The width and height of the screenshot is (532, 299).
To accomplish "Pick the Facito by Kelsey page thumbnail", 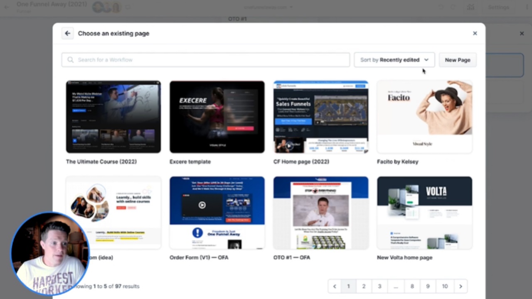I will pos(424,117).
